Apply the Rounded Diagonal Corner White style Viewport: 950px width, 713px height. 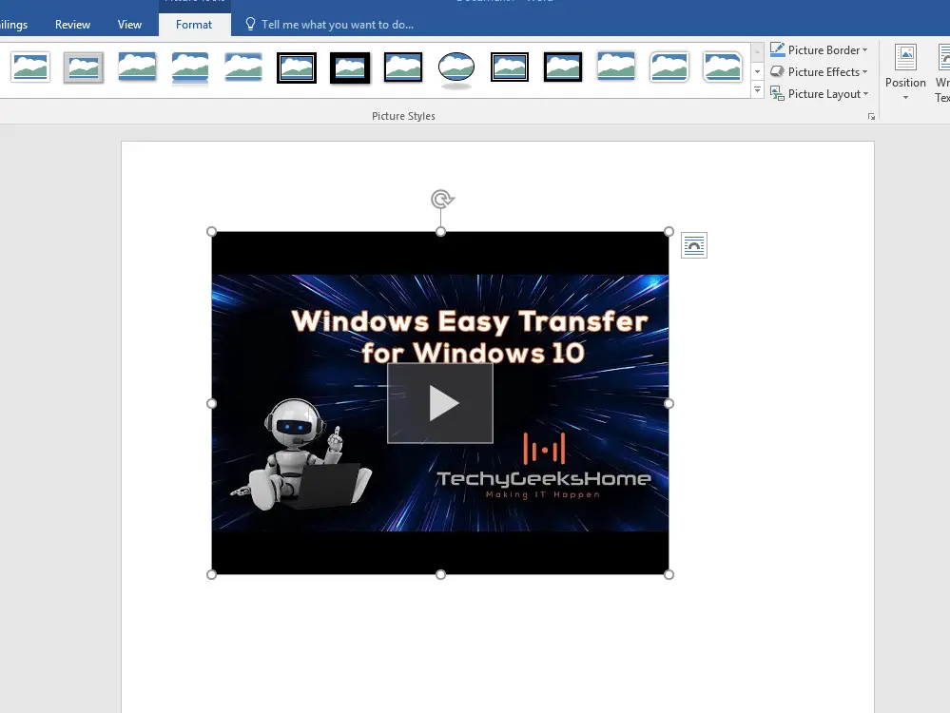click(669, 67)
